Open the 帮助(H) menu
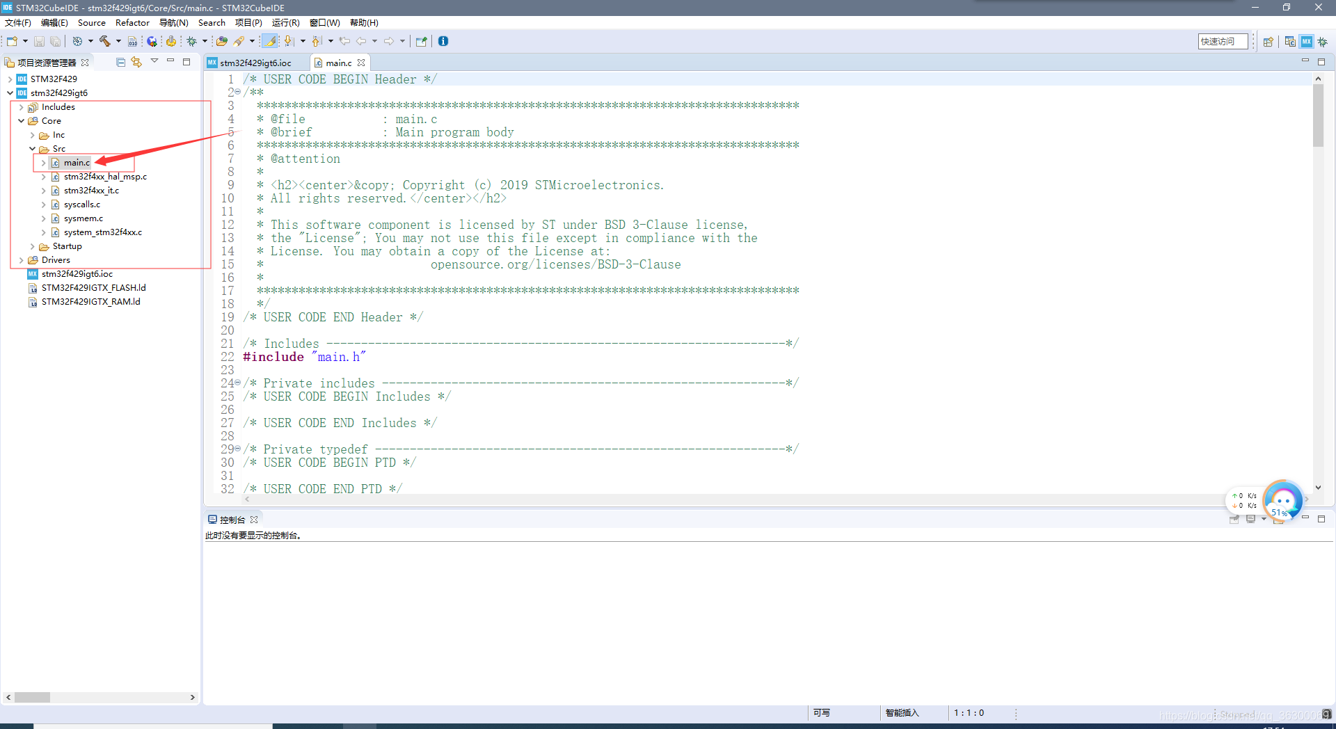Image resolution: width=1336 pixels, height=729 pixels. pos(364,23)
